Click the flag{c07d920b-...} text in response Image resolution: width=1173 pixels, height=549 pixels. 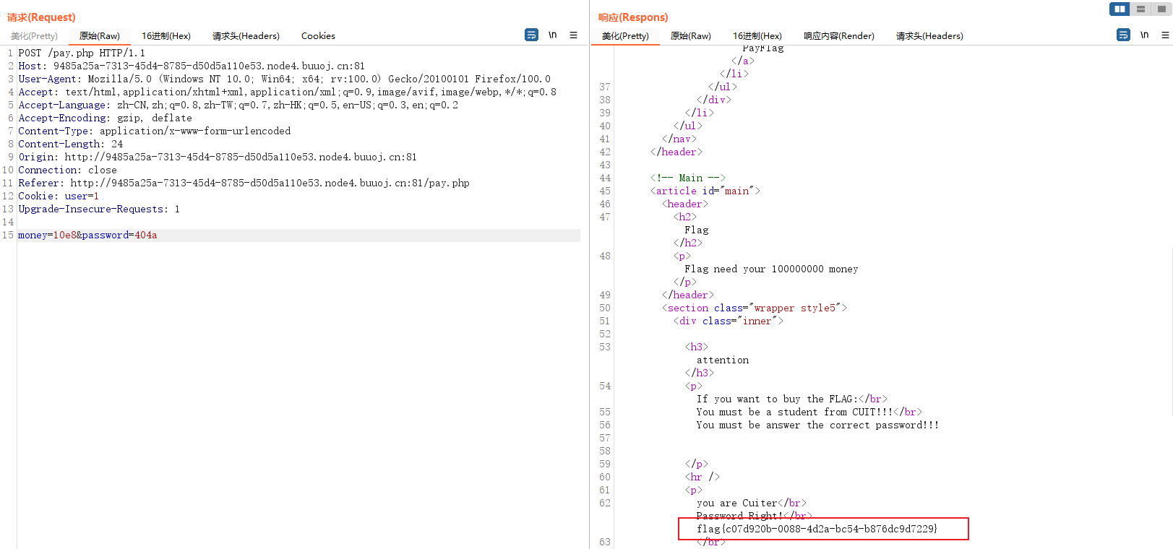point(817,529)
